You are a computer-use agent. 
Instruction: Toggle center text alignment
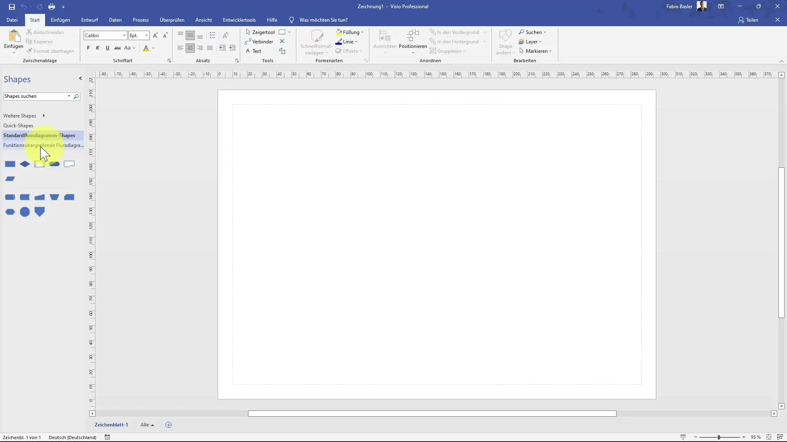(190, 48)
